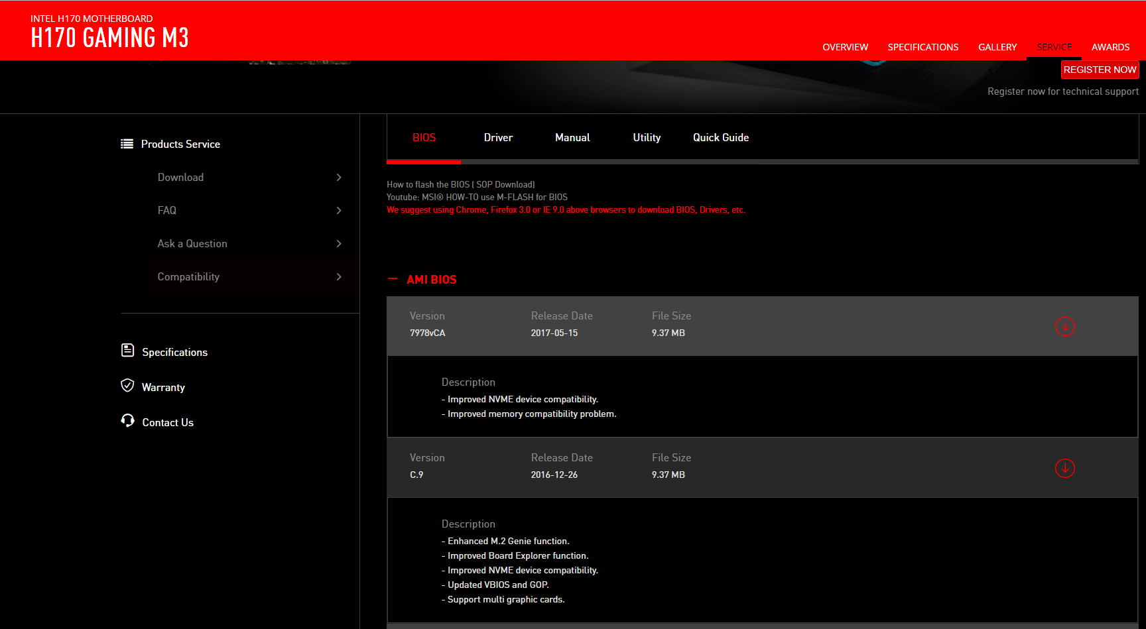The image size is (1146, 629).
Task: Open the Compatibility sidebar link
Action: tap(188, 276)
